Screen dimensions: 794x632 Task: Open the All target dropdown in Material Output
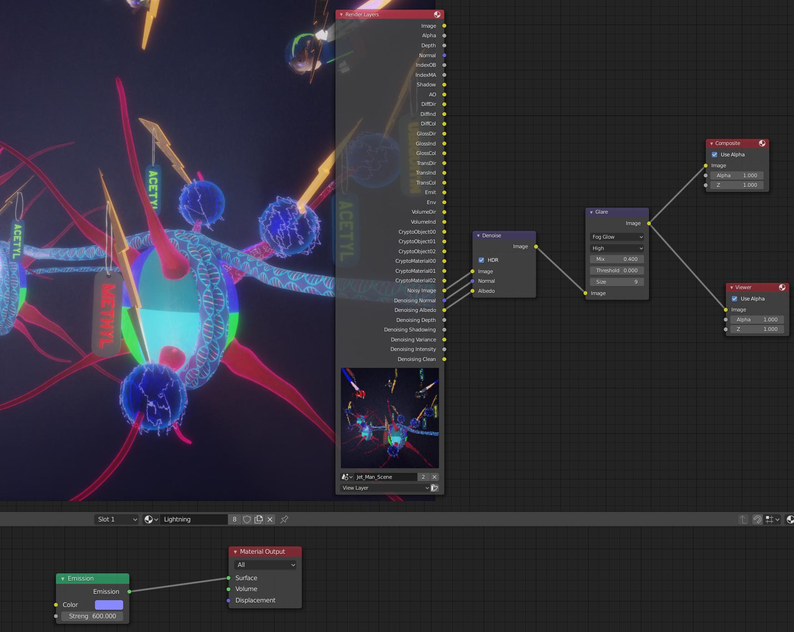tap(266, 565)
